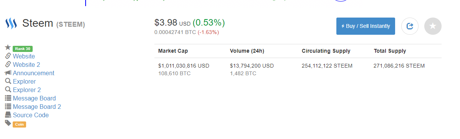Click the Steem logo icon
The width and height of the screenshot is (460, 139).
click(x=11, y=23)
